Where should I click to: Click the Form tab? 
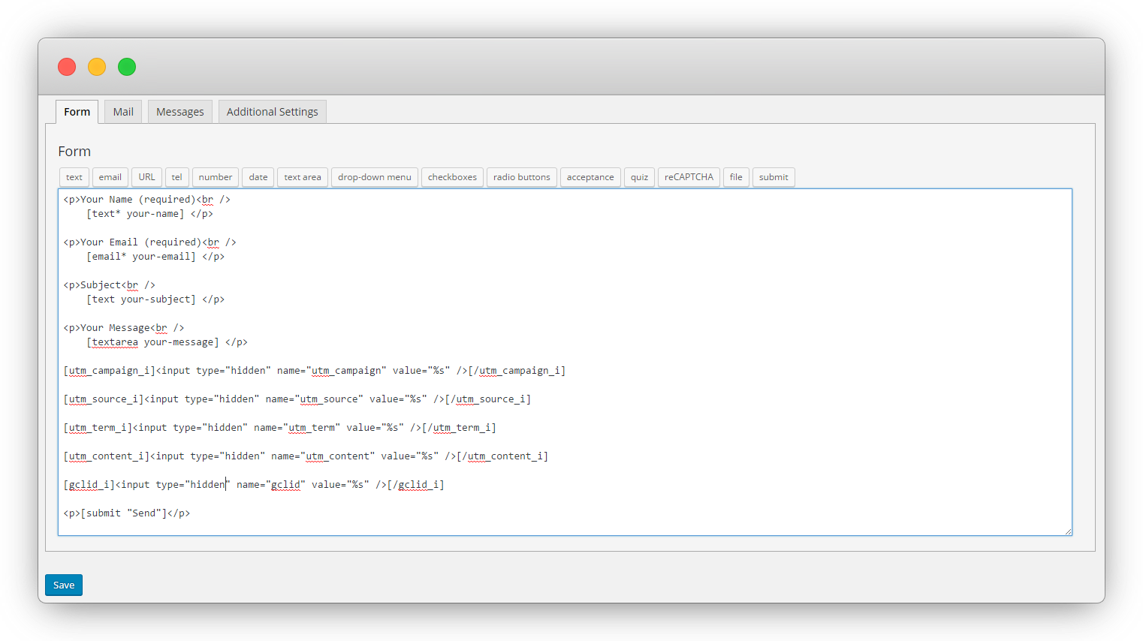coord(77,112)
